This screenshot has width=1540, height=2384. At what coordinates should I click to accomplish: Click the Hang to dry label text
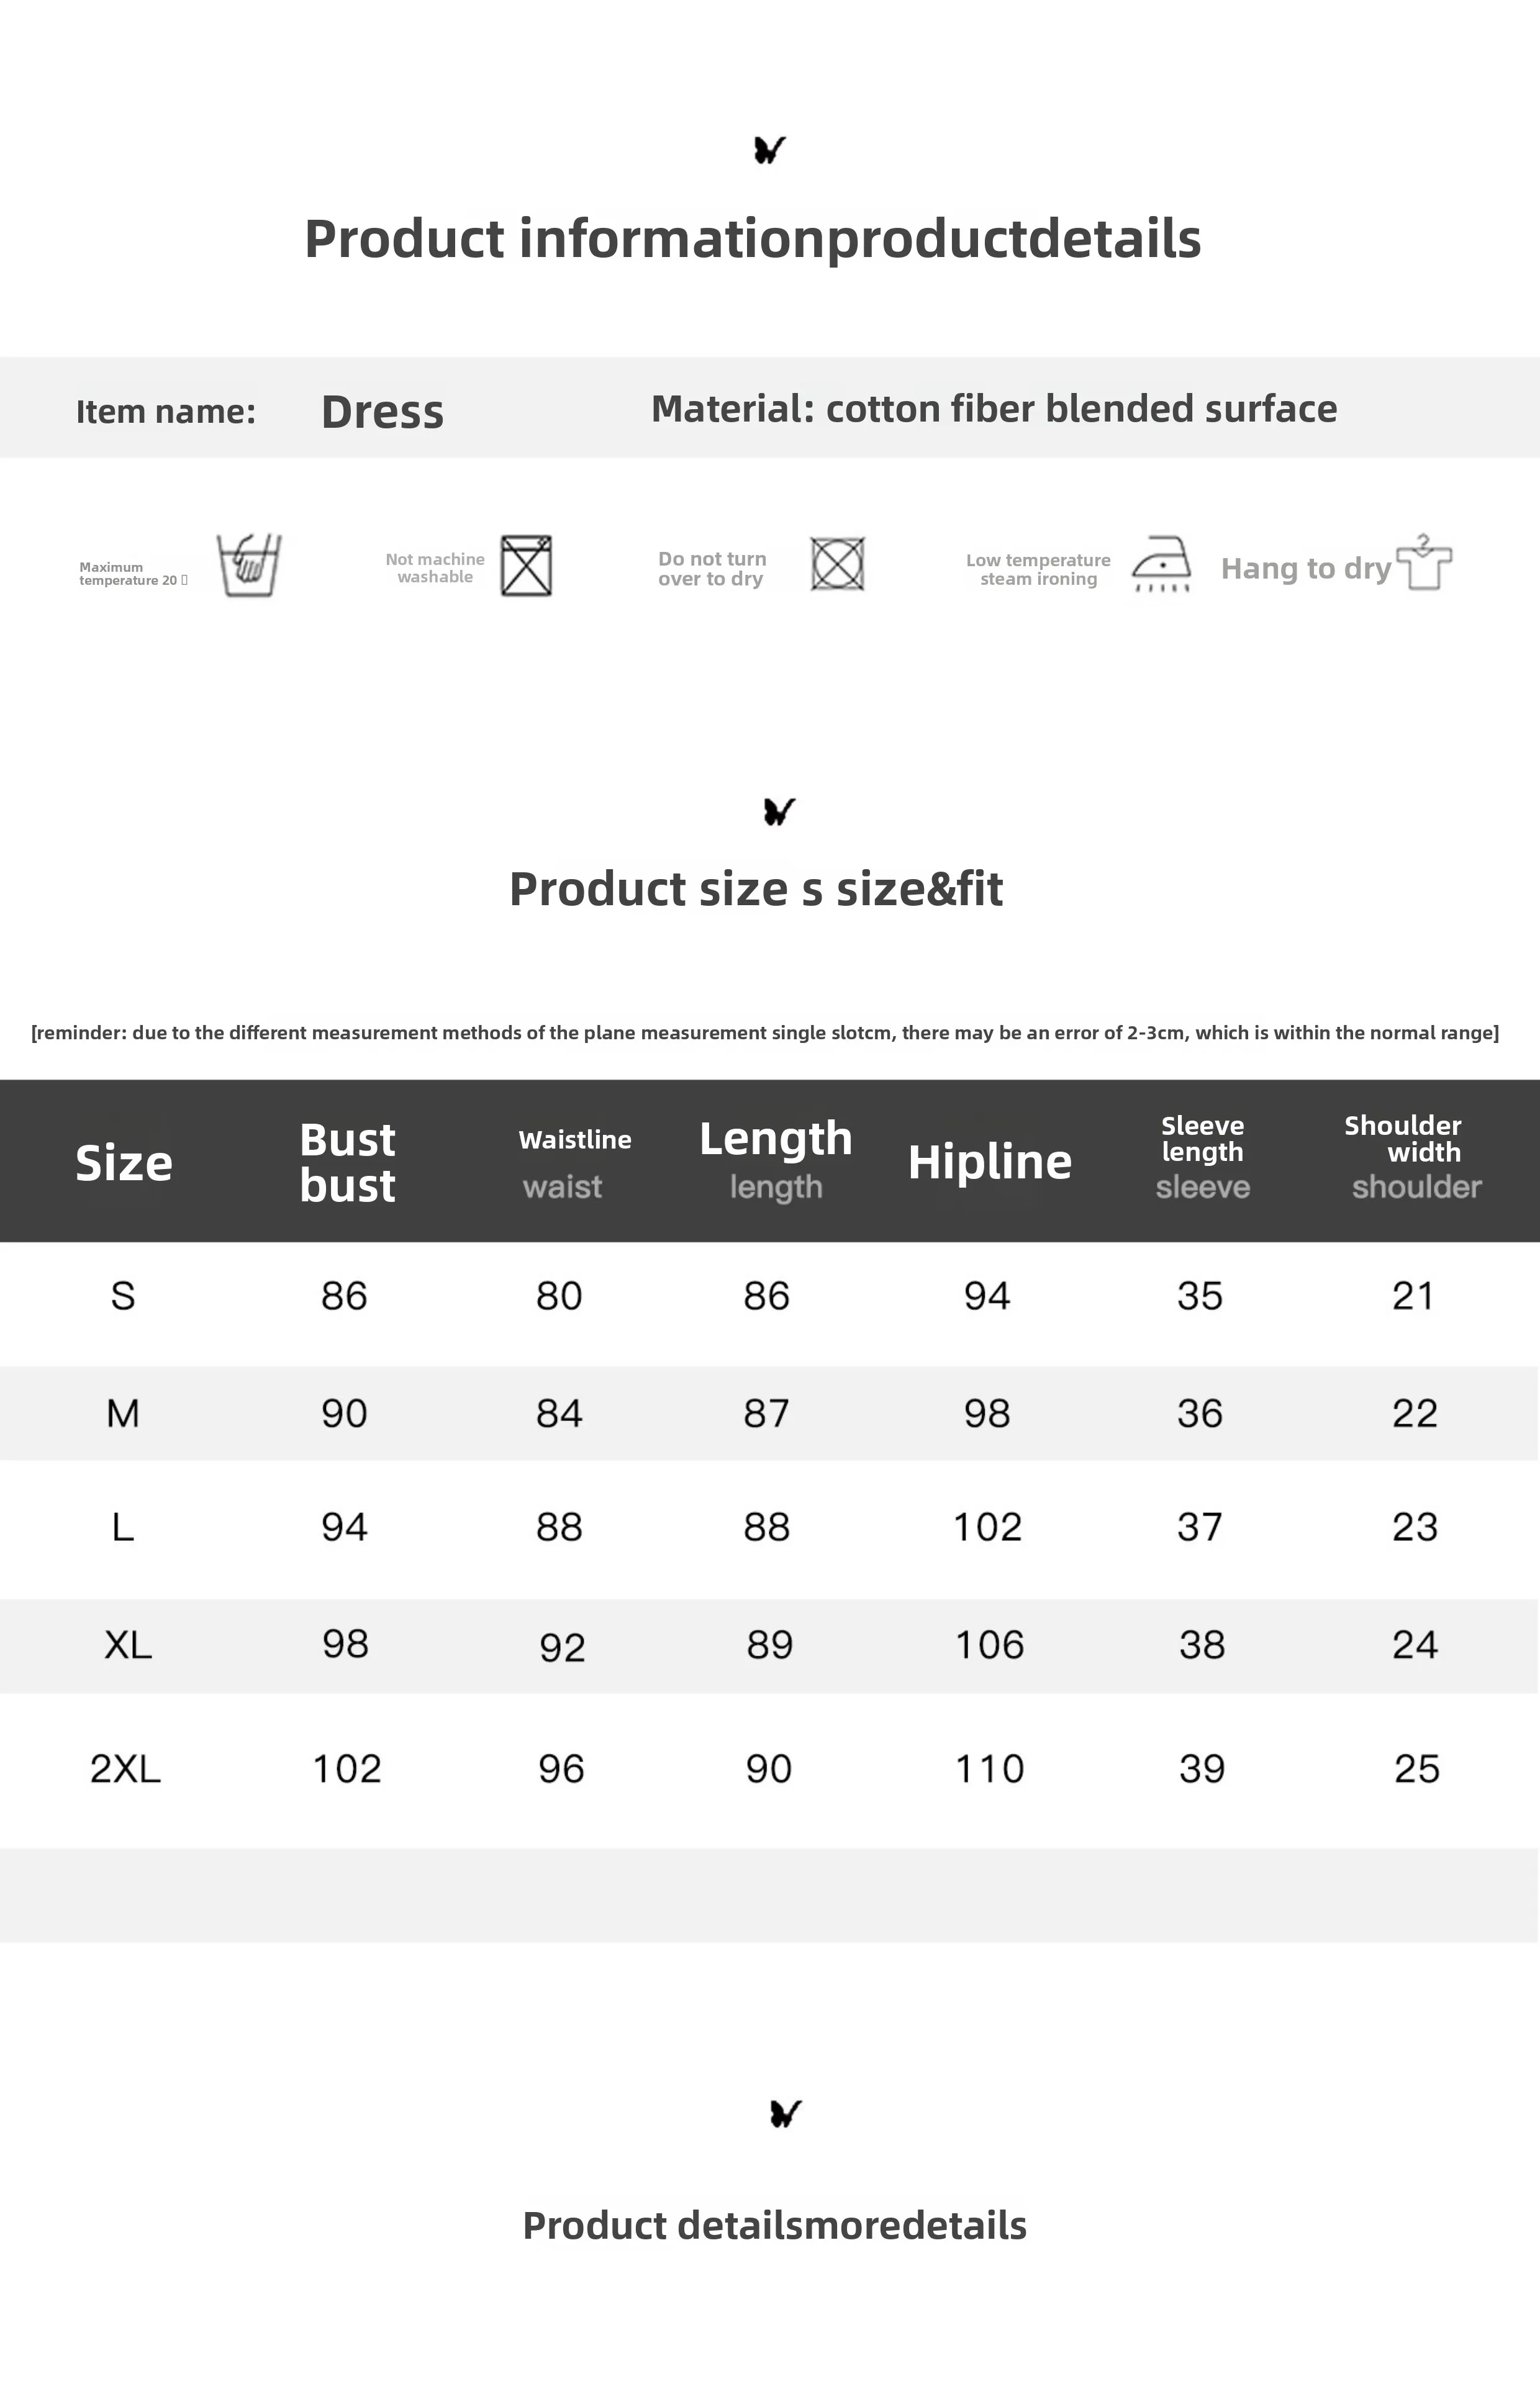pos(1305,568)
